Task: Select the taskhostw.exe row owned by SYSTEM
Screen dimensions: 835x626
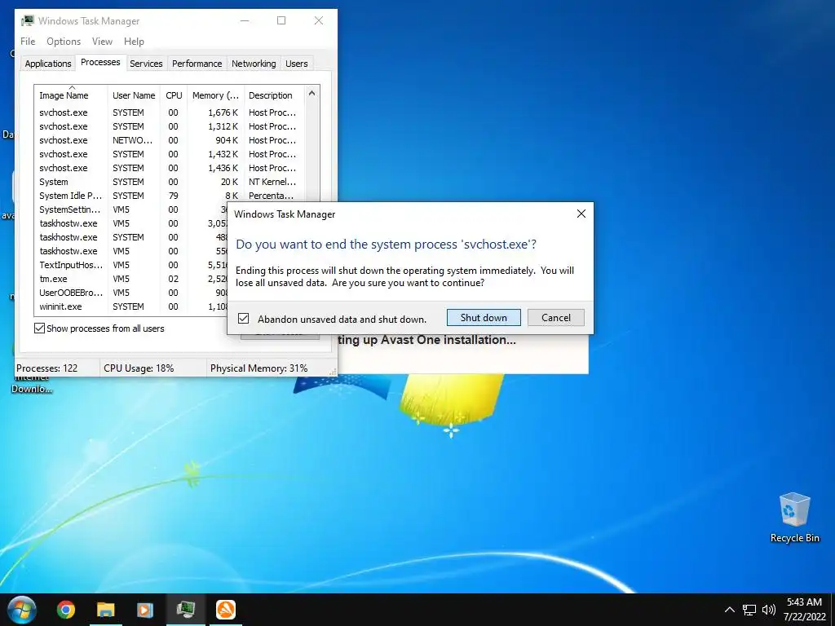Action: pyautogui.click(x=131, y=237)
